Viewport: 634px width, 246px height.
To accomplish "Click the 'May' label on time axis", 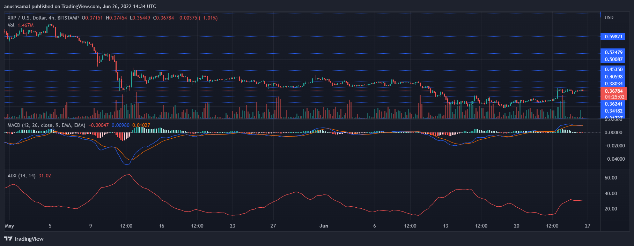I will [9, 226].
